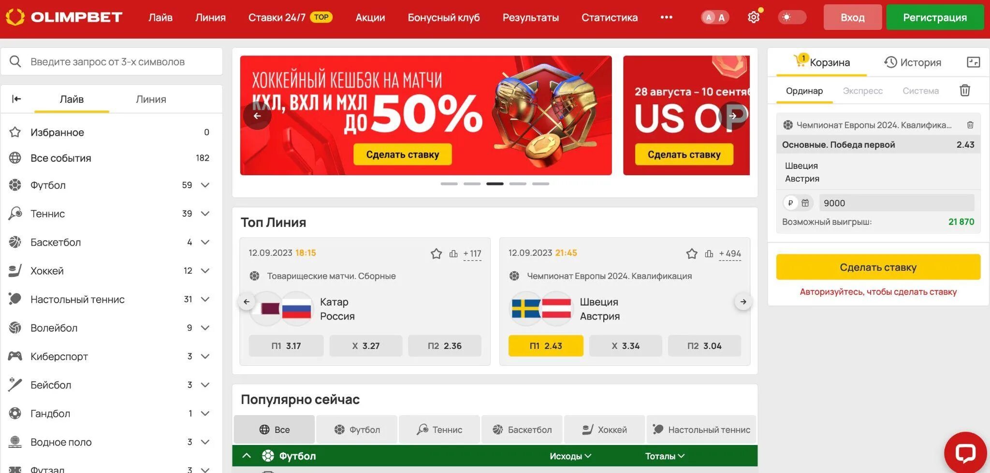Click the trash icon to clear bet slip
Image resolution: width=990 pixels, height=473 pixels.
(964, 90)
